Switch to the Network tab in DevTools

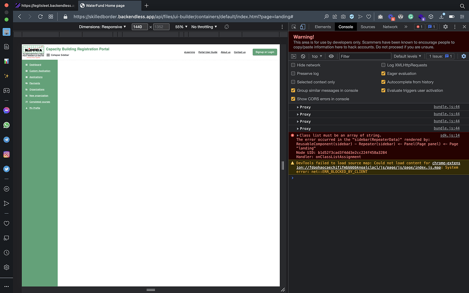(x=390, y=27)
